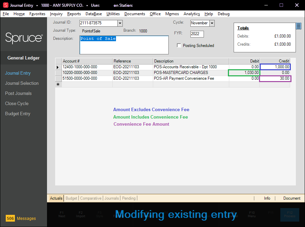Screen dimensions: 305x227
Task: Open the Journal ID dropdown arrow
Action: pos(120,23)
